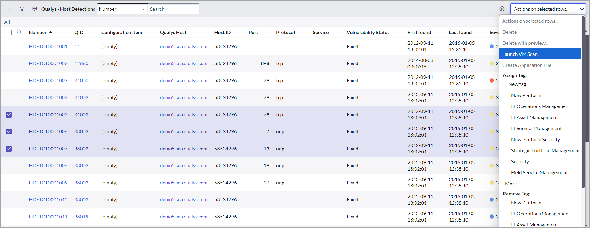
Task: Uncheck the HDETCT0001007 row checkbox
Action: pyautogui.click(x=9, y=149)
